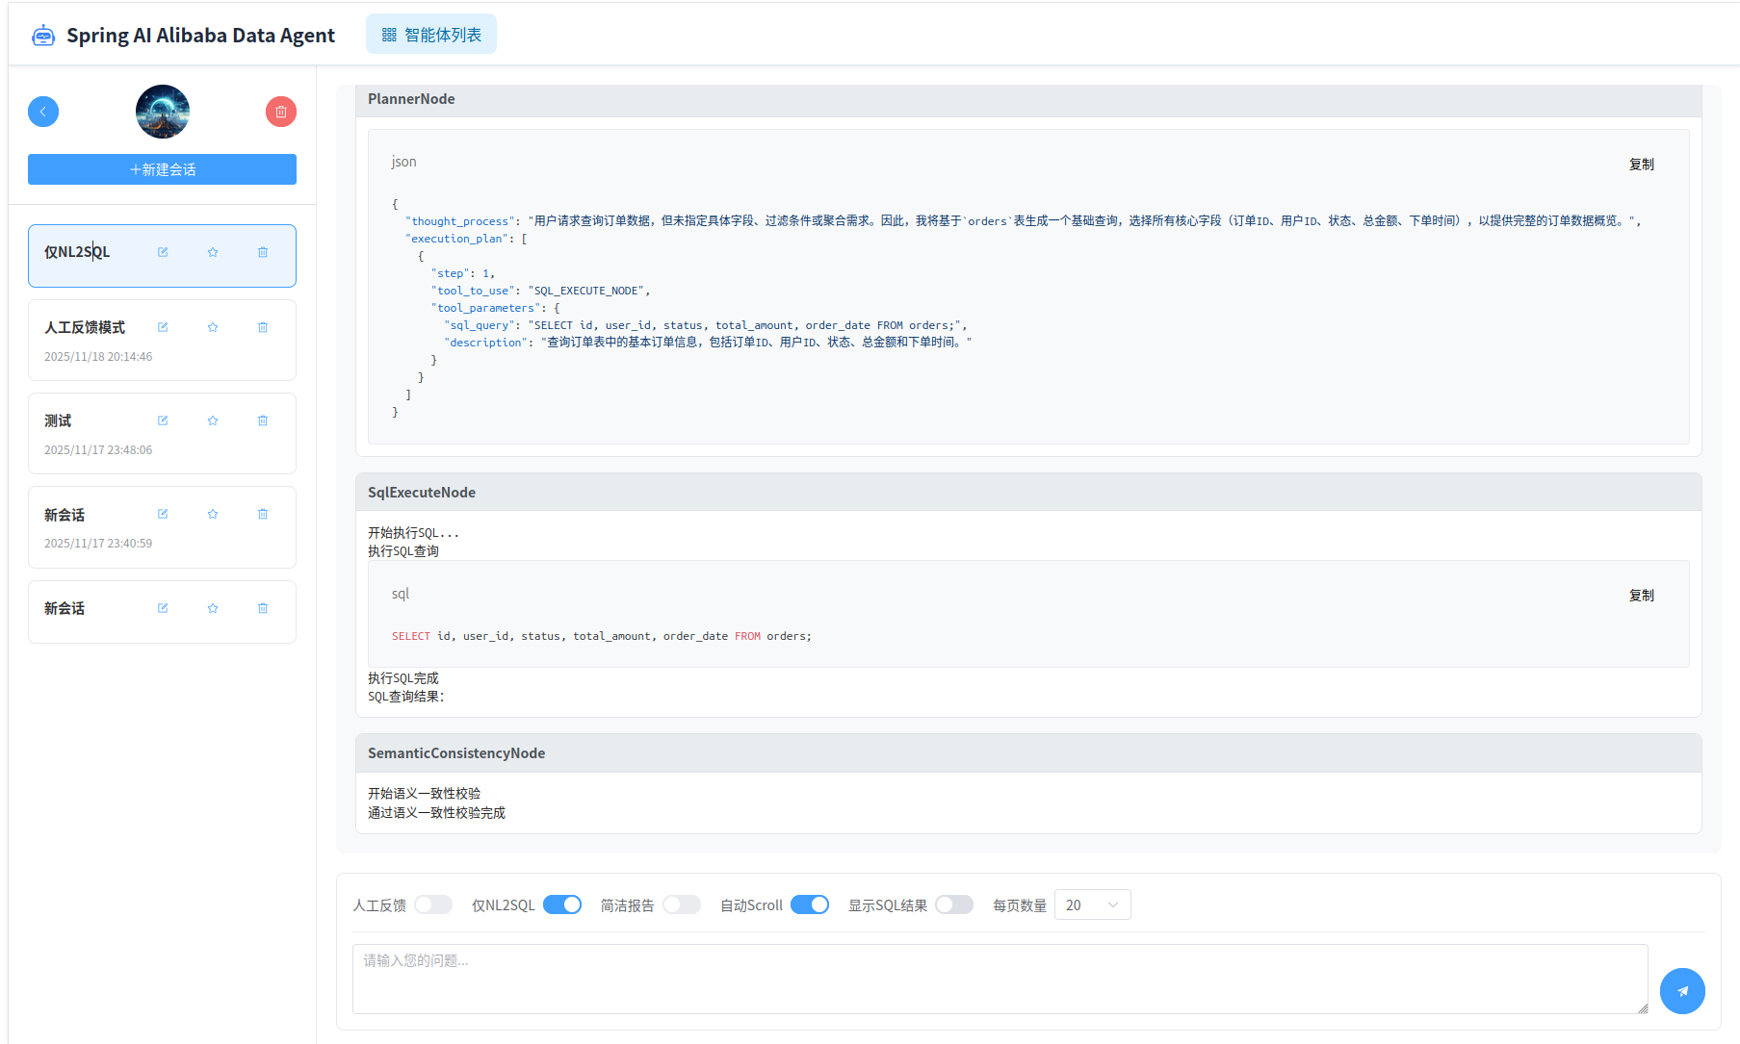Select the 人工反馈模式 conversation
This screenshot has width=1740, height=1044.
85,328
